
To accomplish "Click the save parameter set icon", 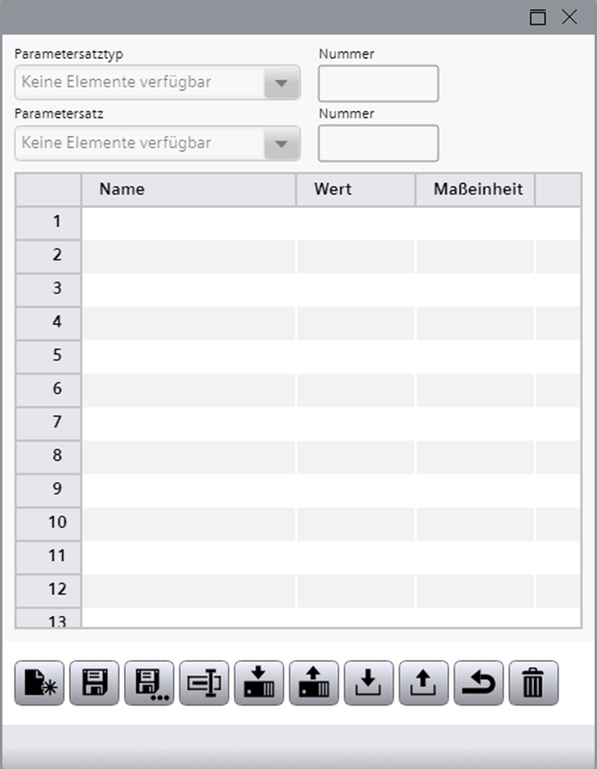I will coord(94,683).
